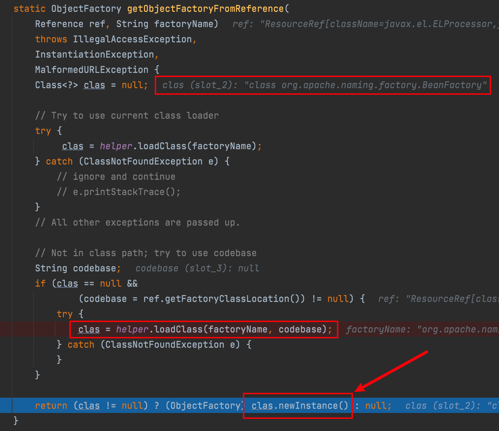Viewport: 499px width, 431px height.
Task: Click the commented-out e.printStackTrace() line
Action: (119, 192)
